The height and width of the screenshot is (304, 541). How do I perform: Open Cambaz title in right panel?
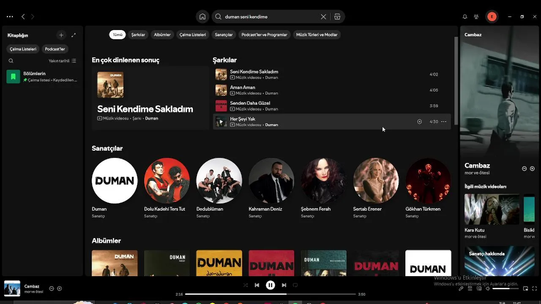click(x=477, y=166)
